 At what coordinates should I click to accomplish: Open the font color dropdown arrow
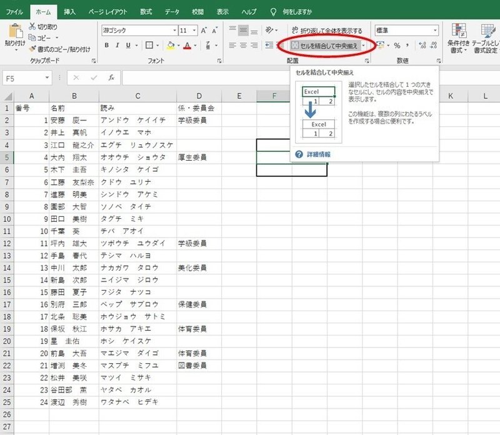coord(195,45)
